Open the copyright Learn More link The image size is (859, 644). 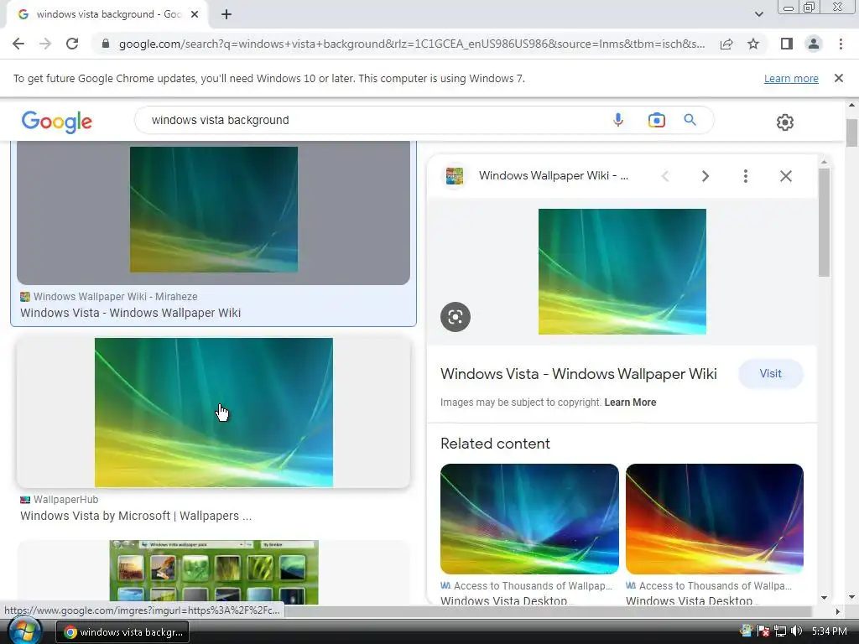630,402
